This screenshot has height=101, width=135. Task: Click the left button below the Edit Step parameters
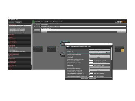click(85, 79)
